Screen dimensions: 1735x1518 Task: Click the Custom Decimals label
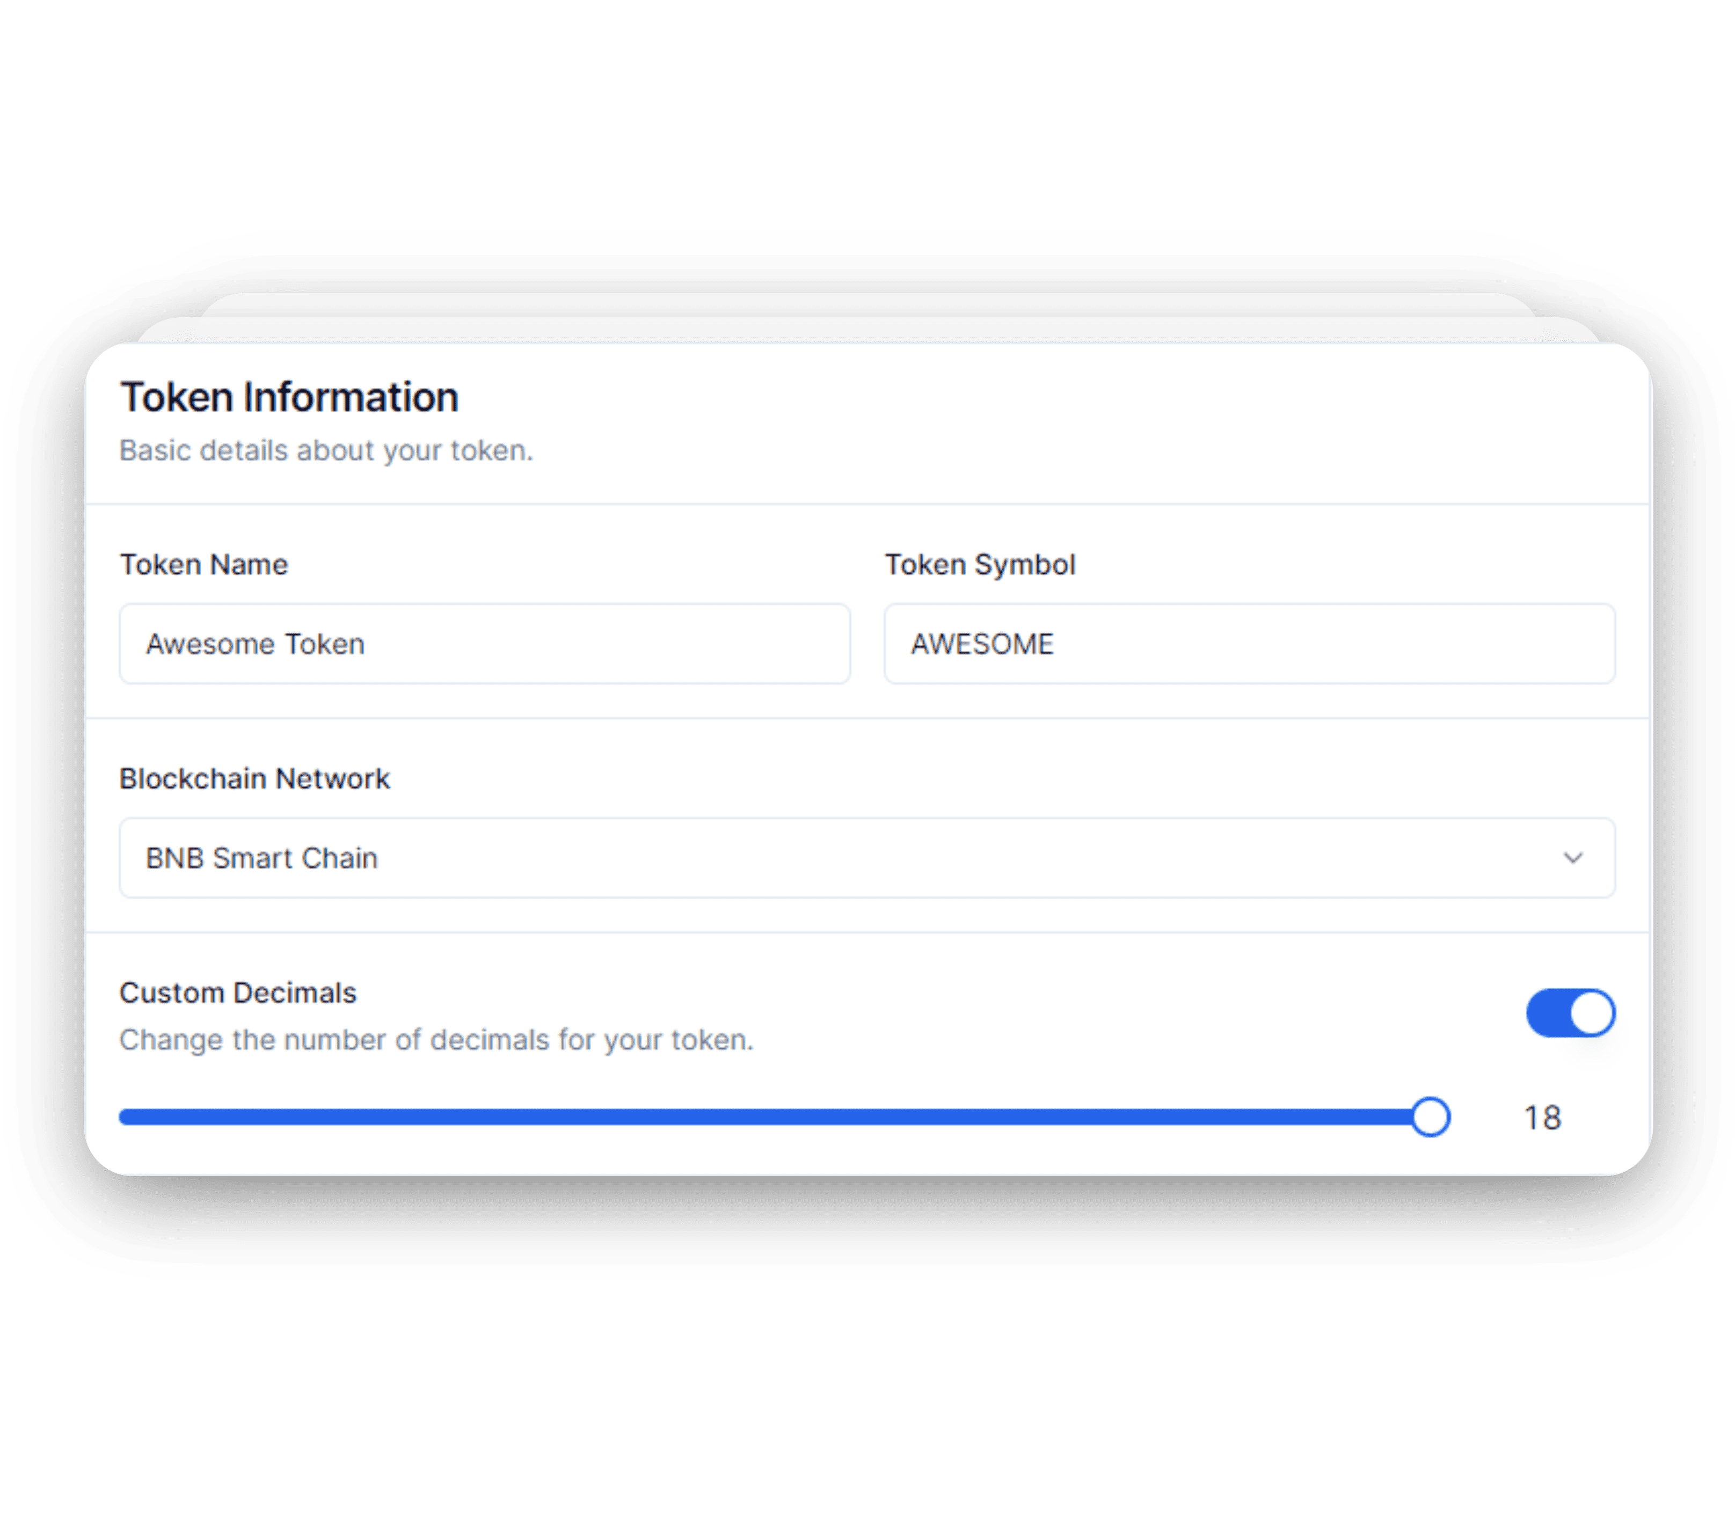point(237,993)
